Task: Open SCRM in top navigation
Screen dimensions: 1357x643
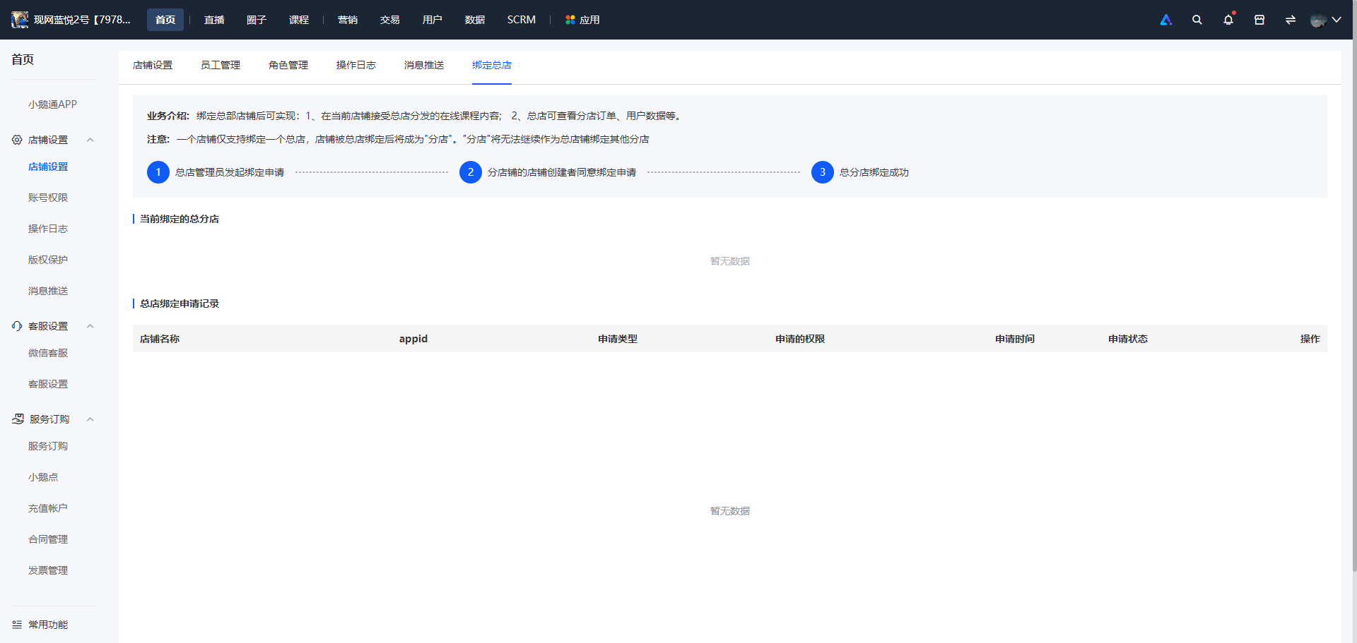Action: tap(522, 20)
